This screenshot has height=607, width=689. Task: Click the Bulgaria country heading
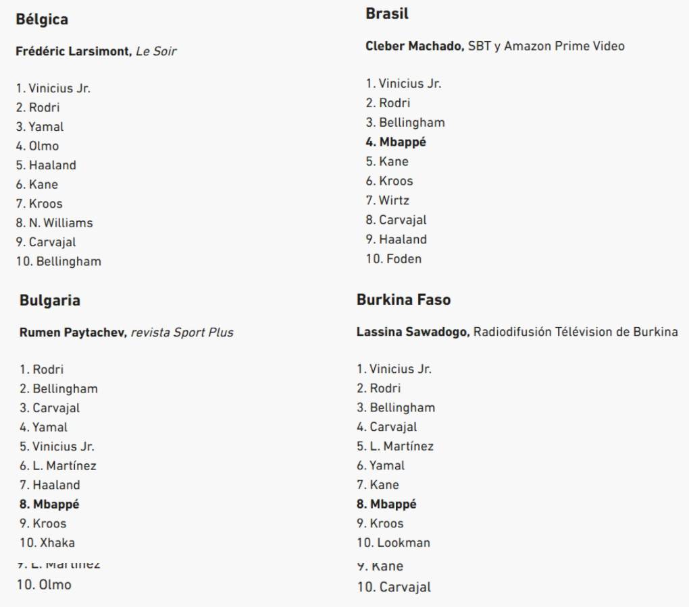pyautogui.click(x=50, y=300)
